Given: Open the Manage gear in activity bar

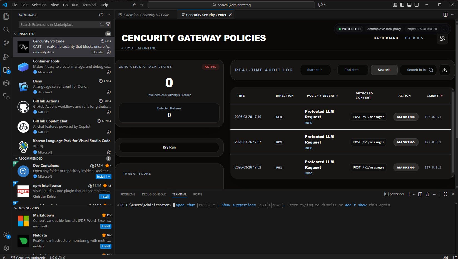Looking at the screenshot, I should coord(6,248).
